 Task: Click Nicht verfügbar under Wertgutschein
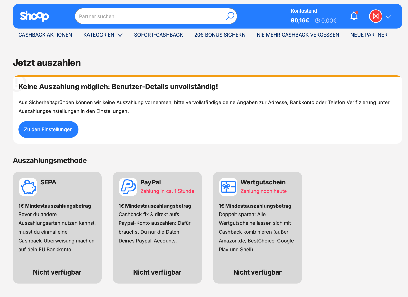point(258,272)
